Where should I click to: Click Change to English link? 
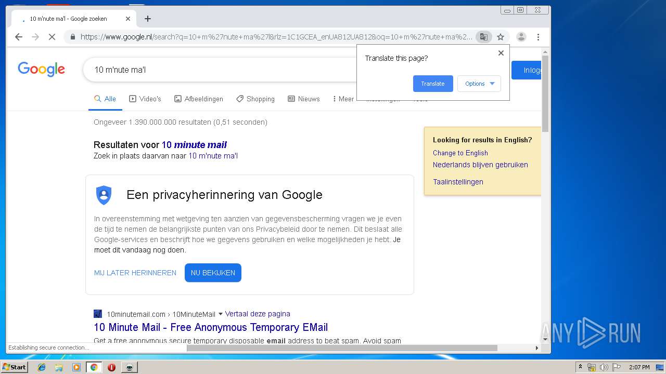coord(460,153)
